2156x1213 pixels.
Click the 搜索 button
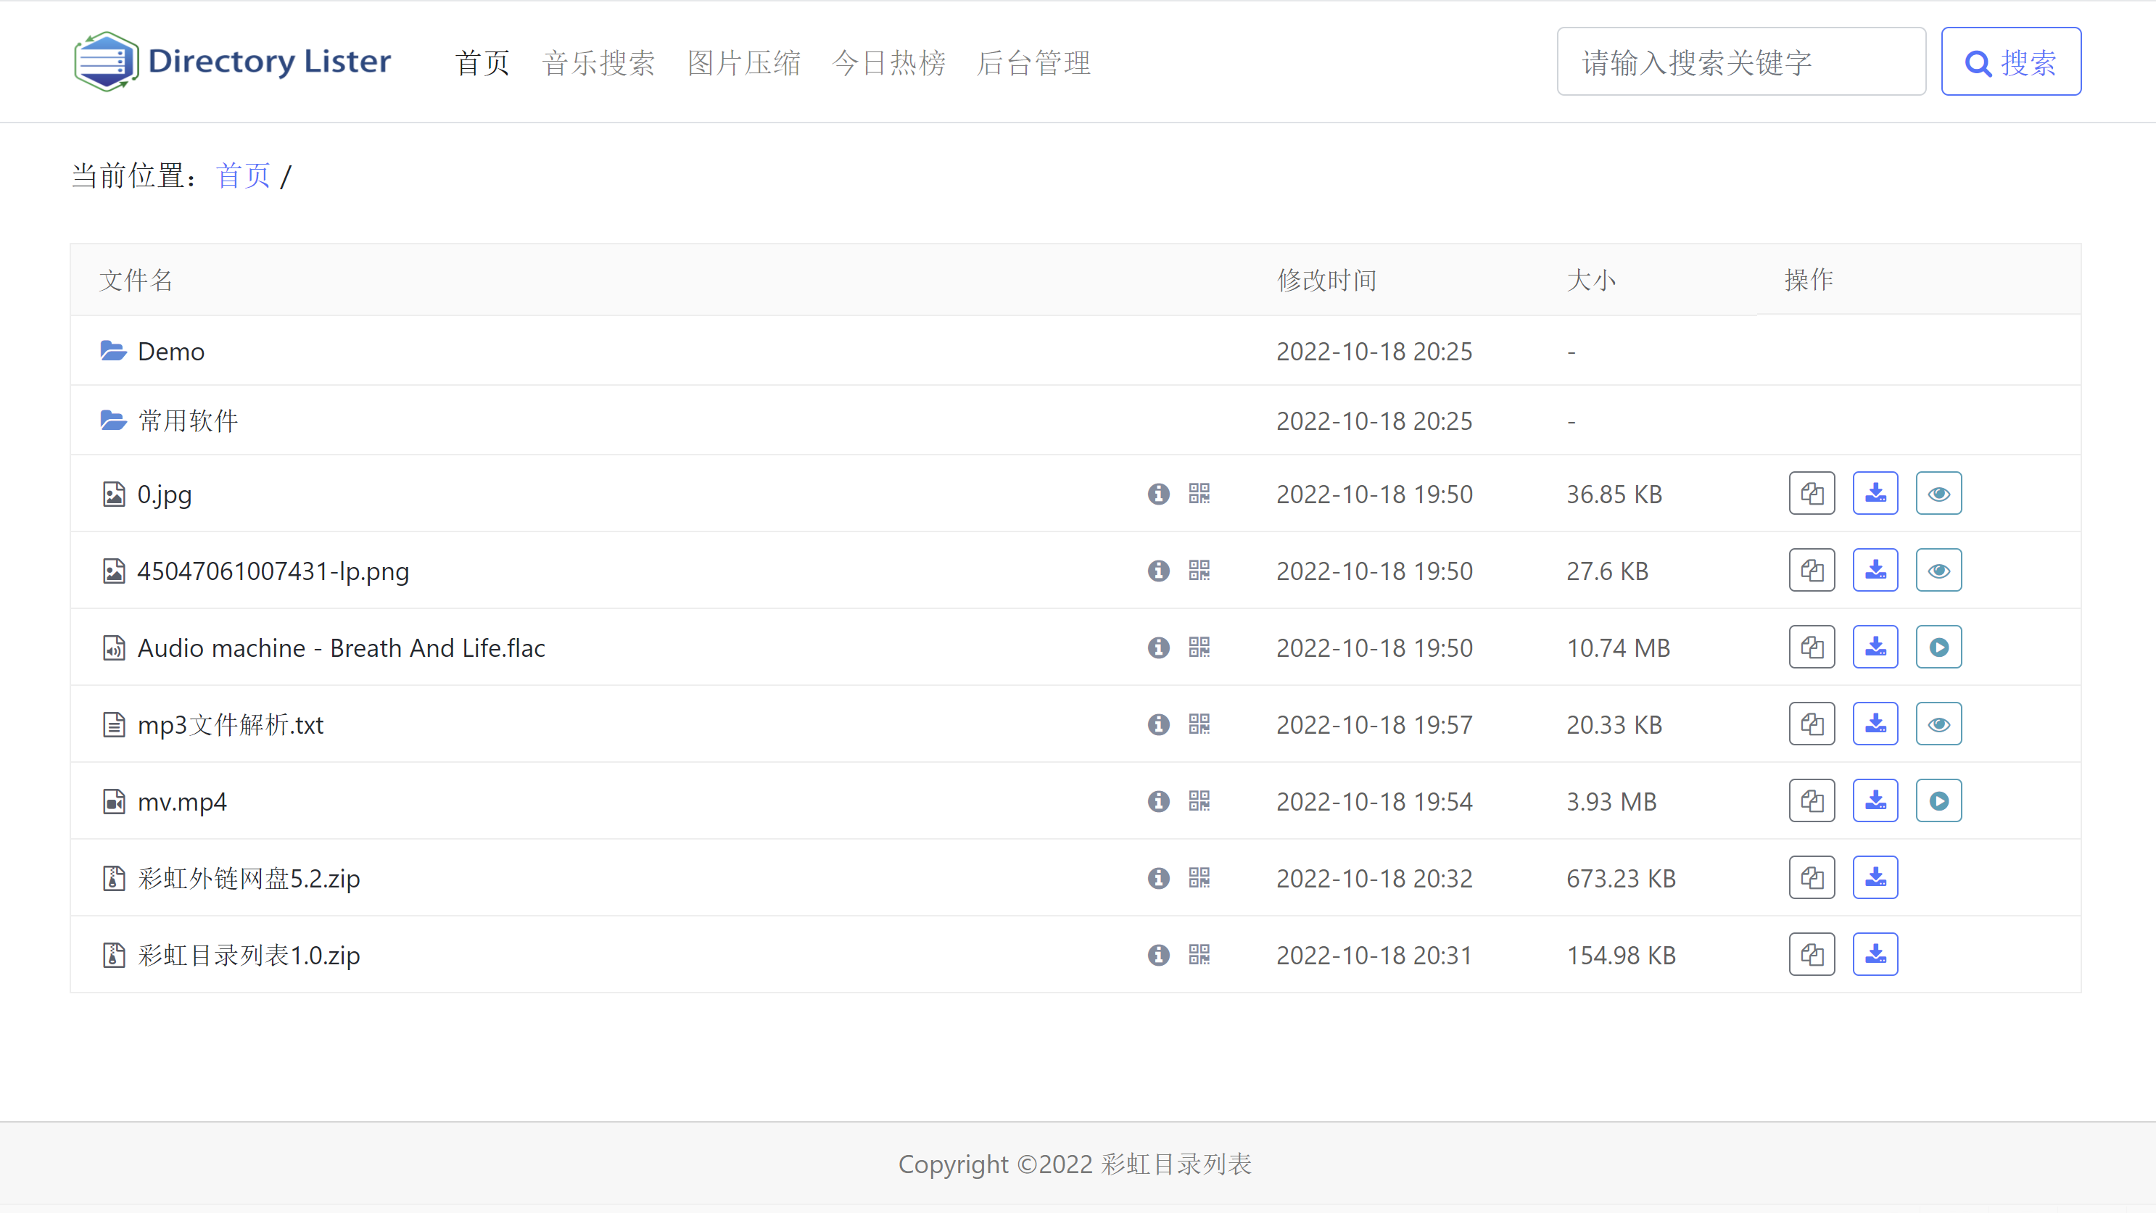[2011, 61]
